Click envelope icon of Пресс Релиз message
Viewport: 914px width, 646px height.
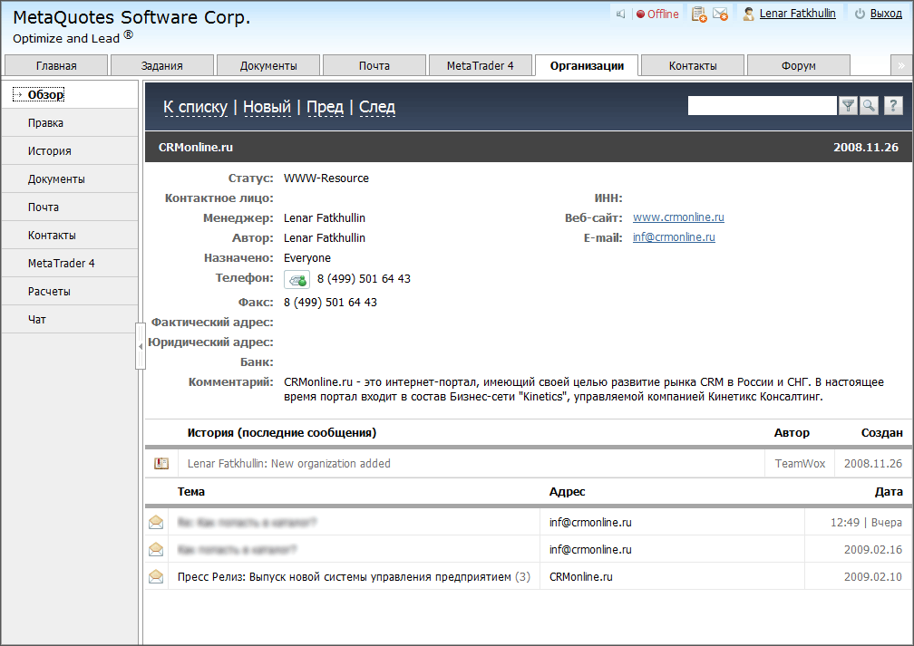156,576
